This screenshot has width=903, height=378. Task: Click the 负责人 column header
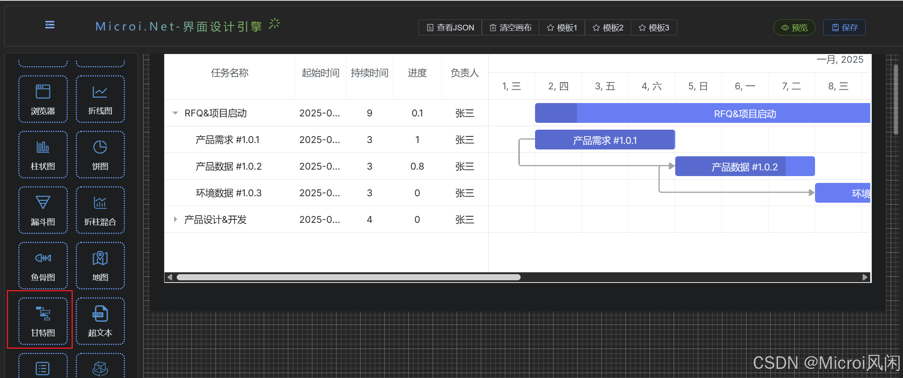465,73
